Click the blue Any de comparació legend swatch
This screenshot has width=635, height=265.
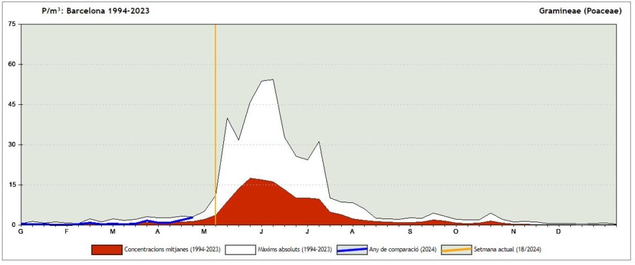pyautogui.click(x=352, y=249)
